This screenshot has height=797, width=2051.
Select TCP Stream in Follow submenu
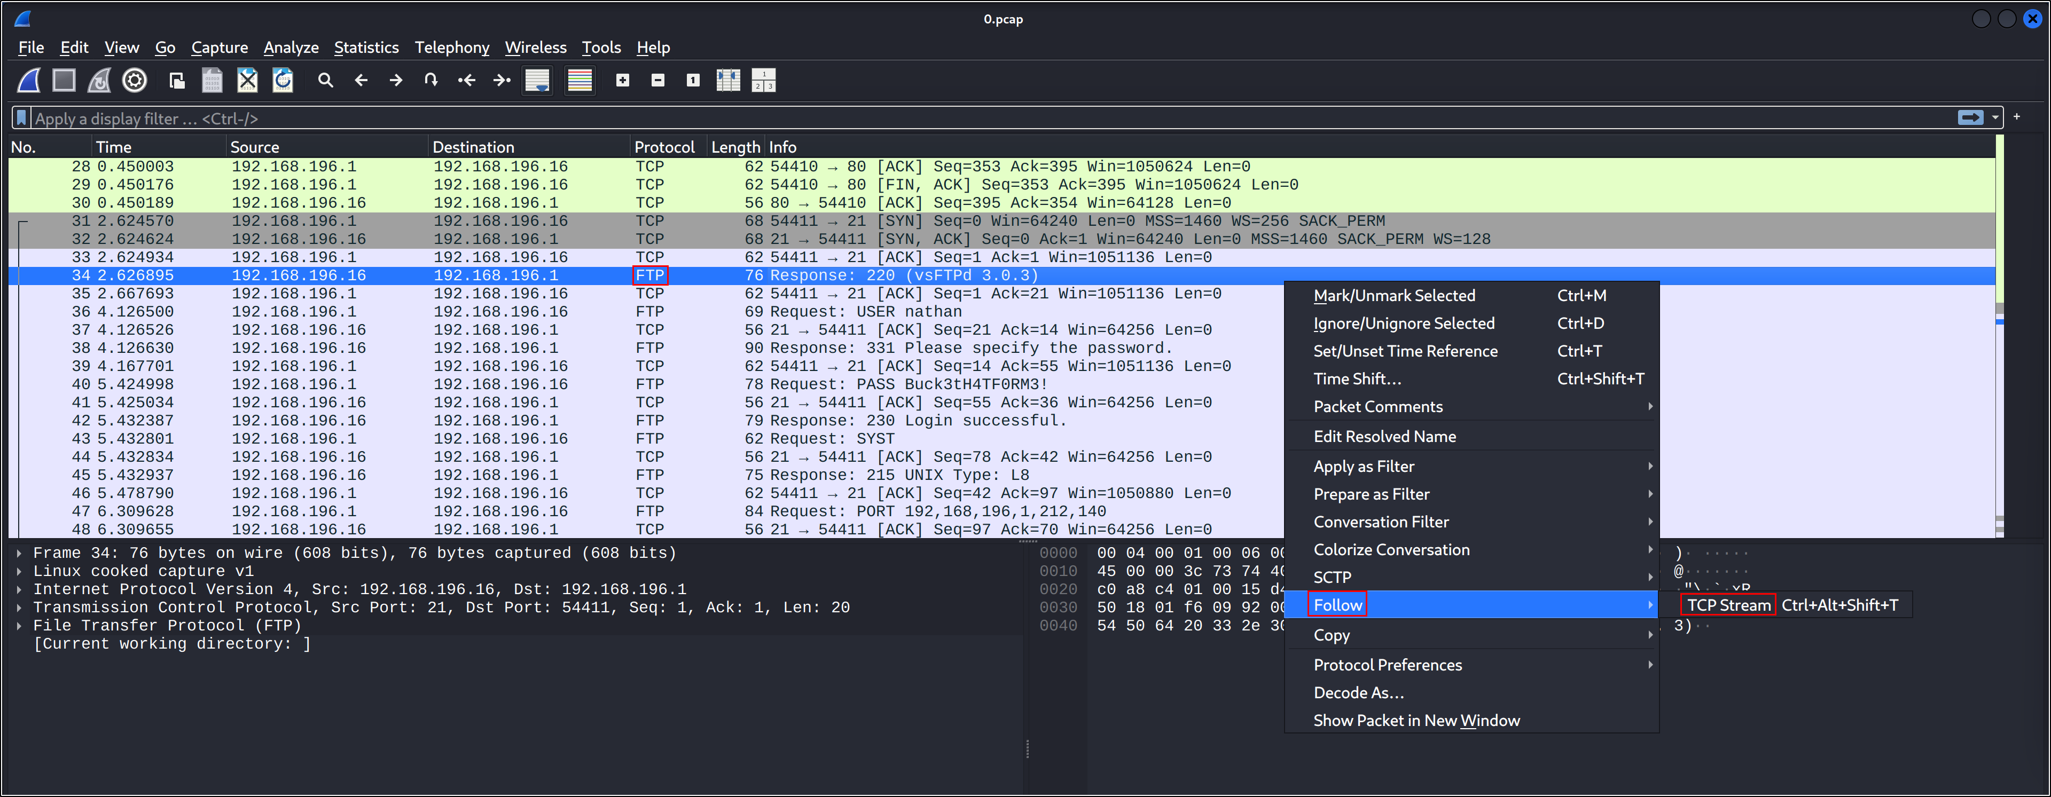coord(1728,605)
